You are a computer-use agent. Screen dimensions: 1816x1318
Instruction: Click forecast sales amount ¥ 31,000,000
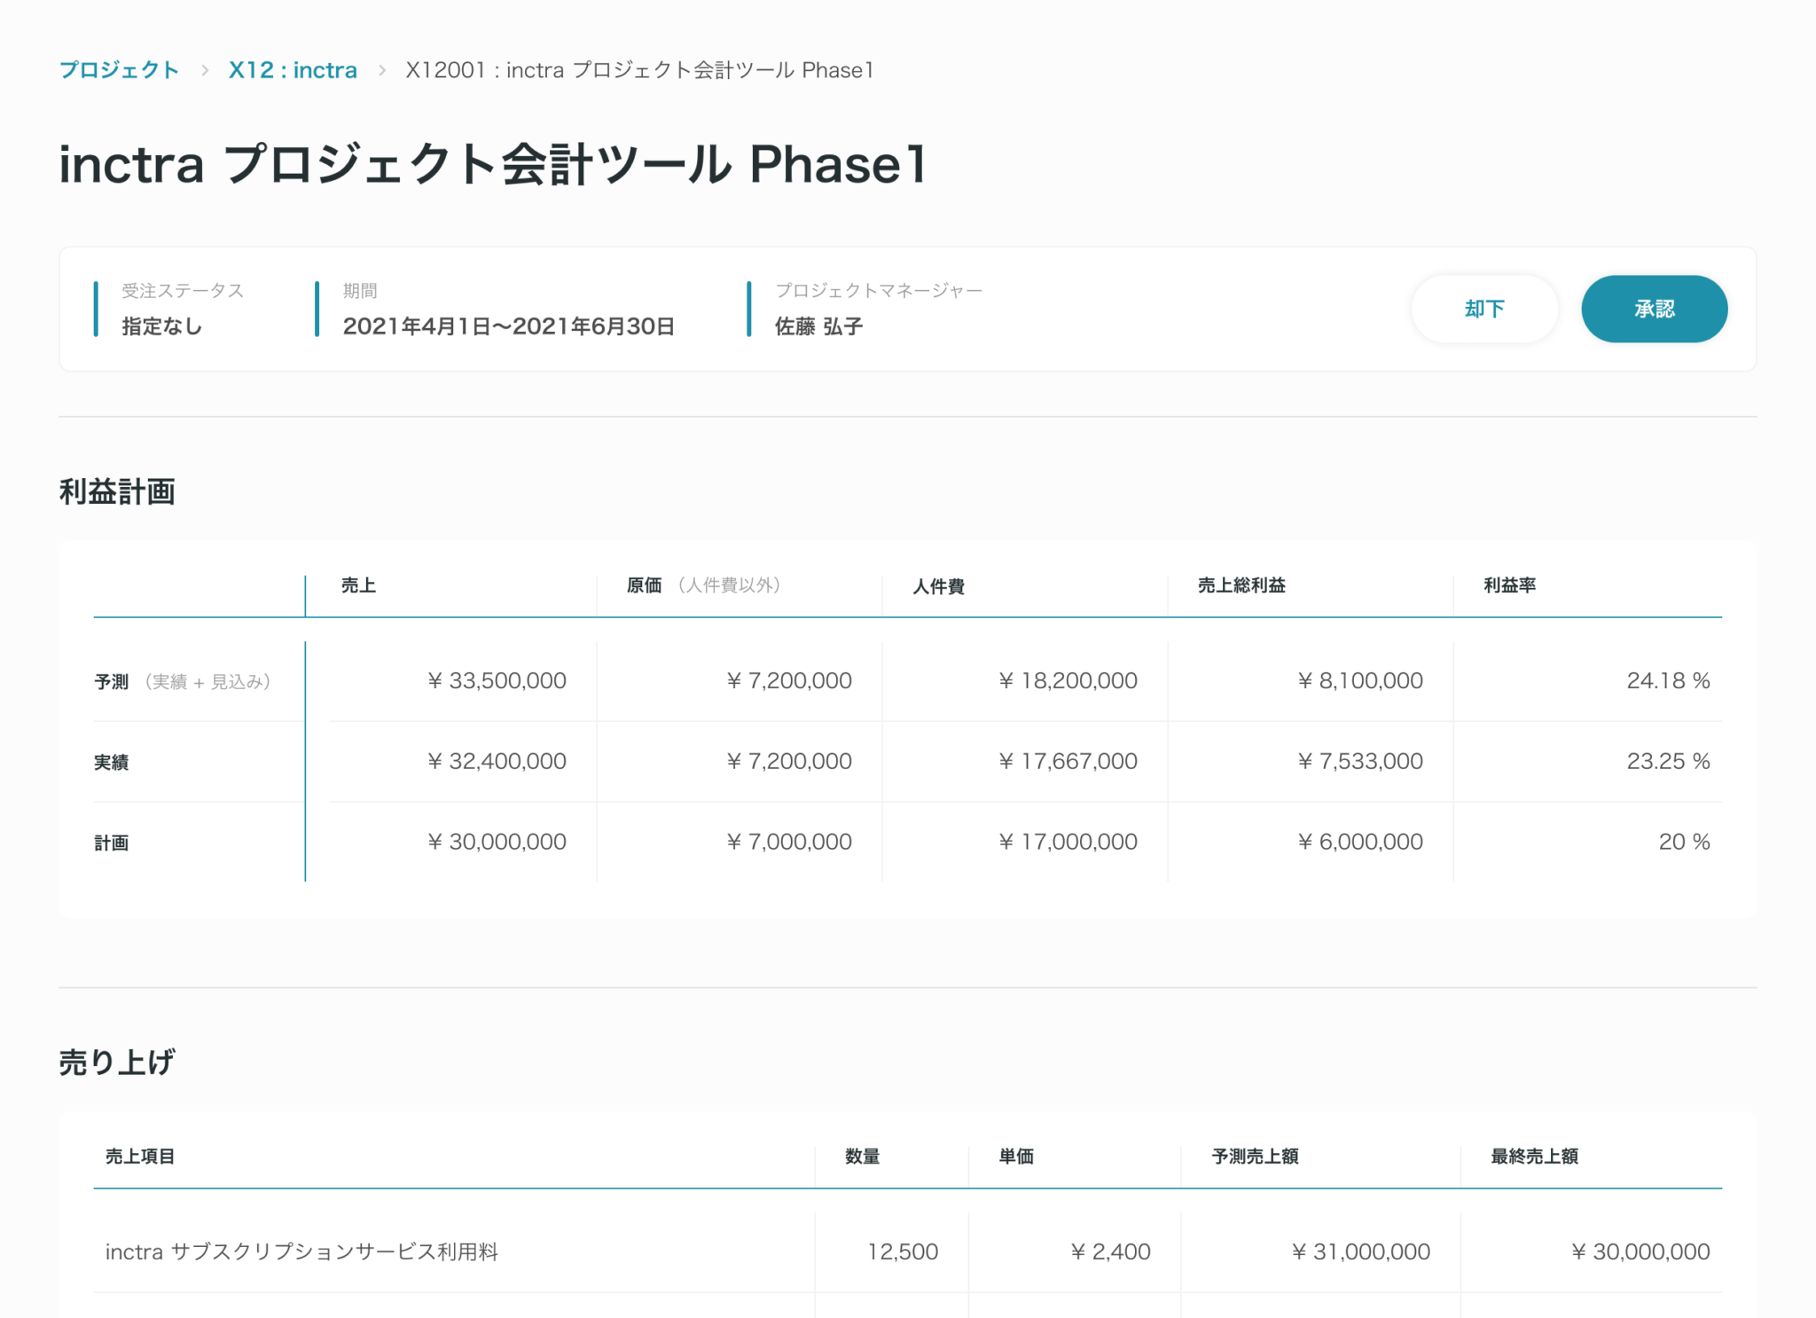1360,1251
